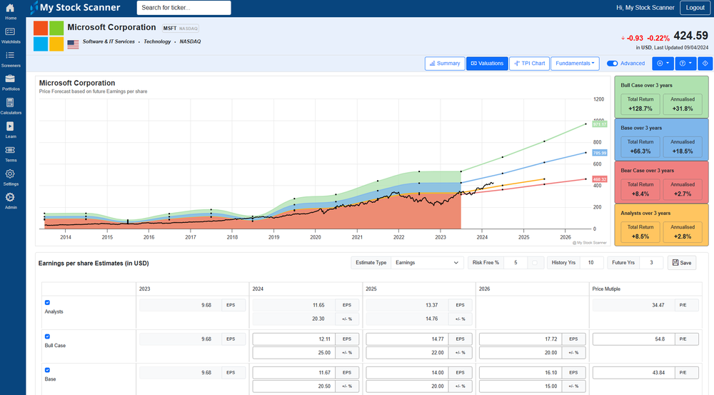Click Bull Case 2024 growth field 25.00
This screenshot has height=395, width=714.
293,353
